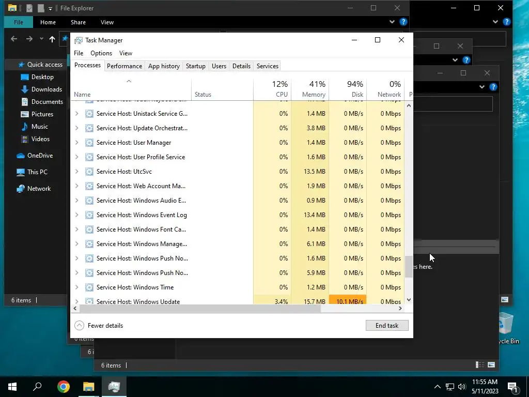Expand Service Host: Windows Audio Endpoint row
This screenshot has height=397, width=529.
coord(76,201)
